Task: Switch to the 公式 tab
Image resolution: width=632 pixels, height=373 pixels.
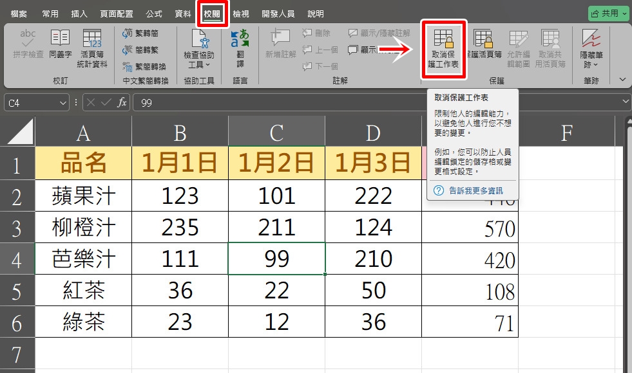Action: [x=153, y=14]
